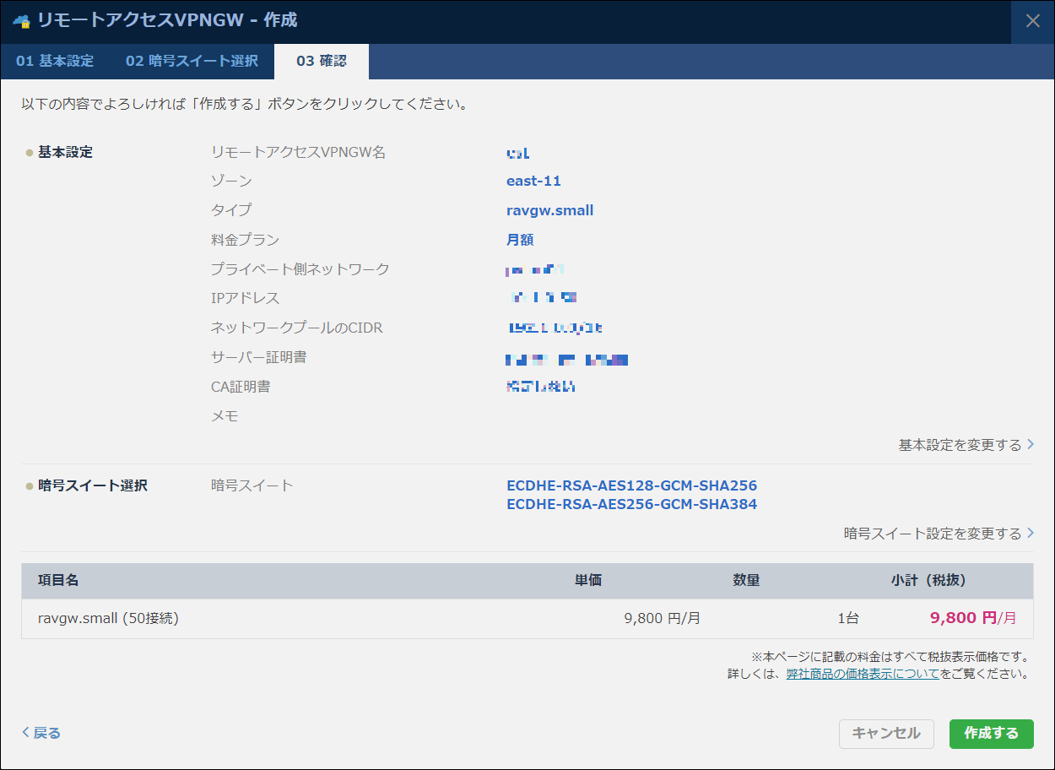Click the 月額 pricing plan value
The image size is (1055, 770).
520,240
